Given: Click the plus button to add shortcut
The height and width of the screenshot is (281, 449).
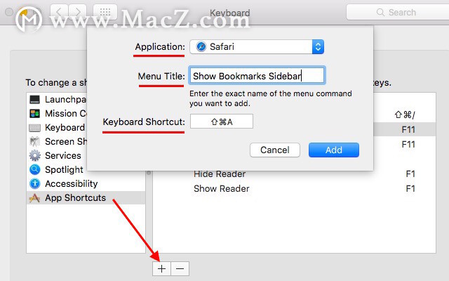Looking at the screenshot, I should pyautogui.click(x=161, y=268).
